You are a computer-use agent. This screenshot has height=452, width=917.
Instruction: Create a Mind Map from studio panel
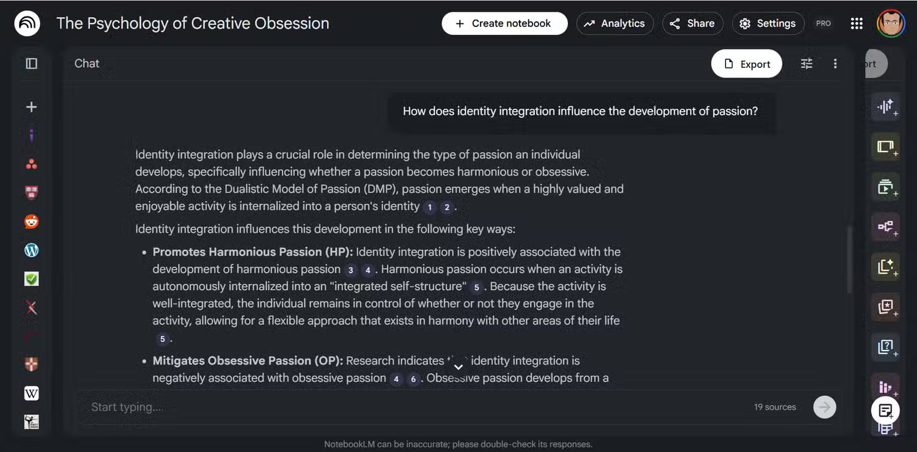[x=885, y=227]
